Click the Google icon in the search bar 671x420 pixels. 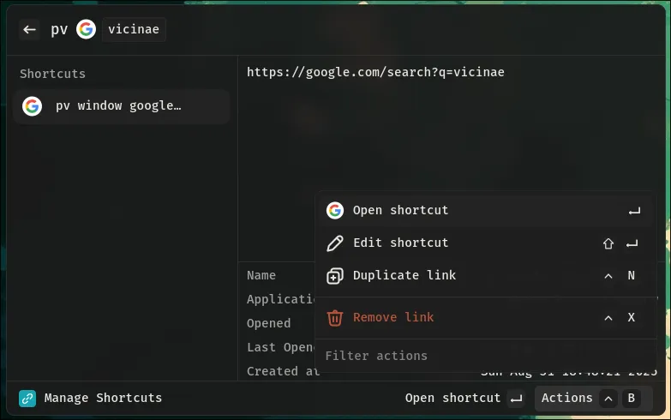click(x=86, y=29)
